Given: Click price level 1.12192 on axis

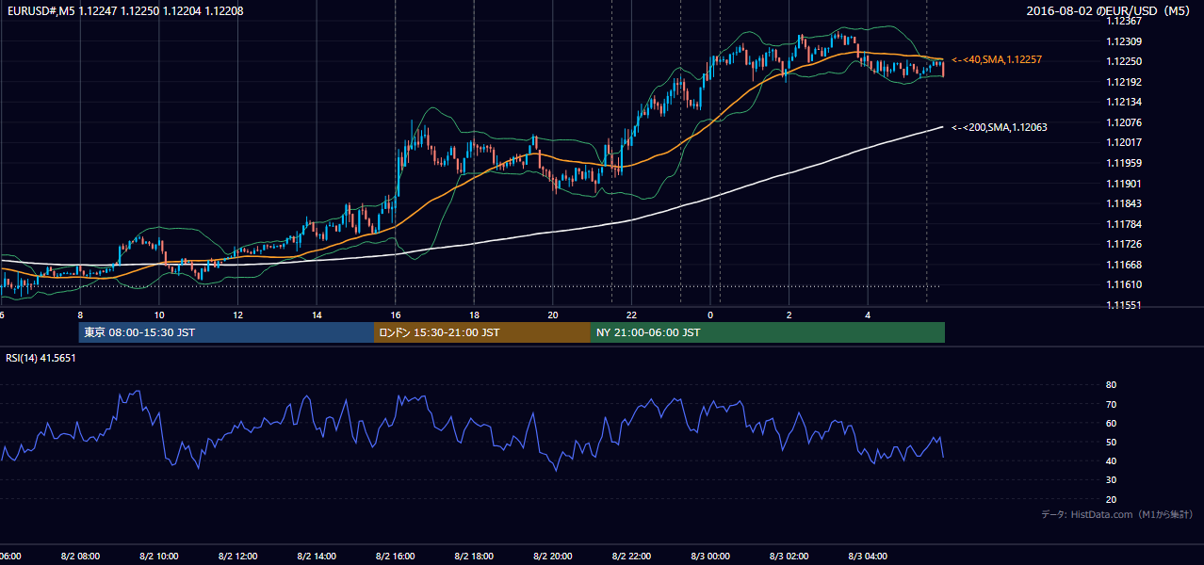Looking at the screenshot, I should [x=1123, y=82].
